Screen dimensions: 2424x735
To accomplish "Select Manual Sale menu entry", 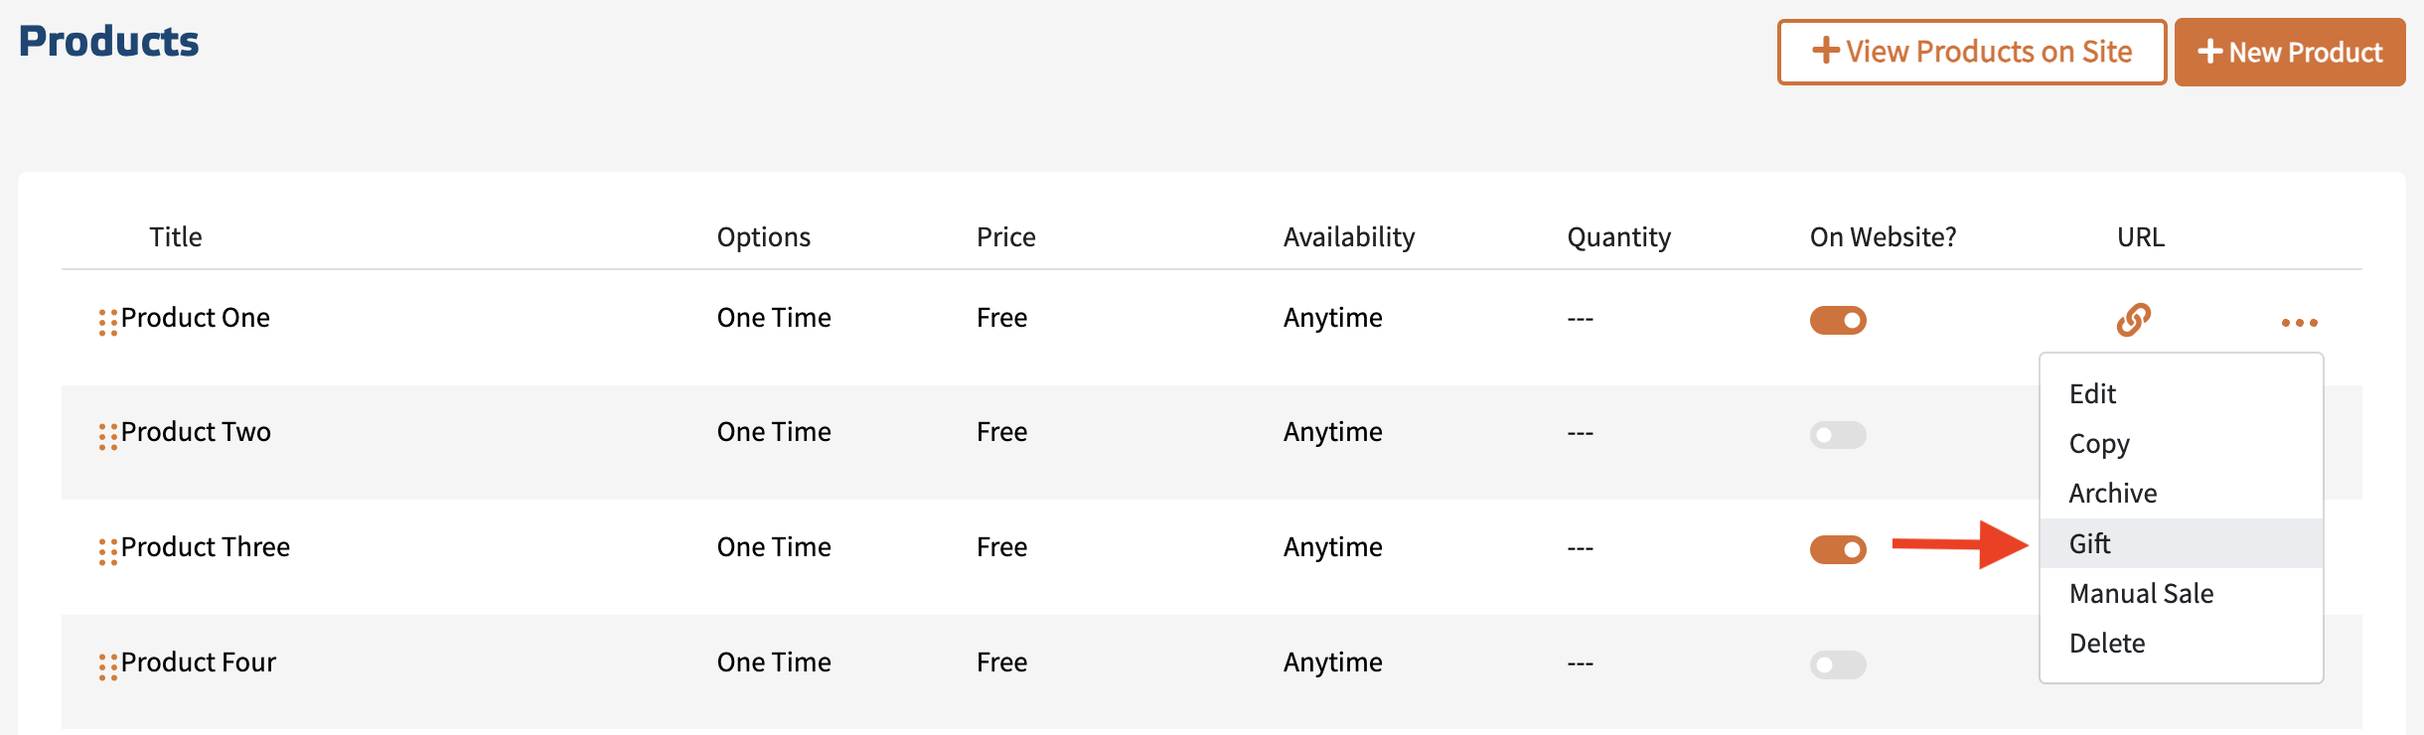I will pyautogui.click(x=2141, y=594).
